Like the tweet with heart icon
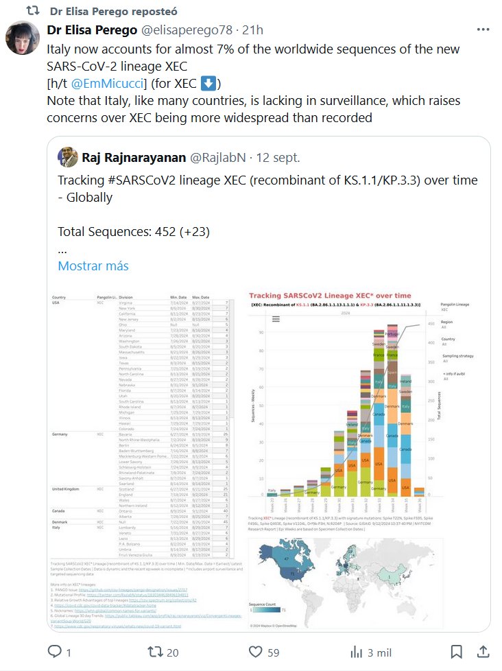 coord(255,650)
